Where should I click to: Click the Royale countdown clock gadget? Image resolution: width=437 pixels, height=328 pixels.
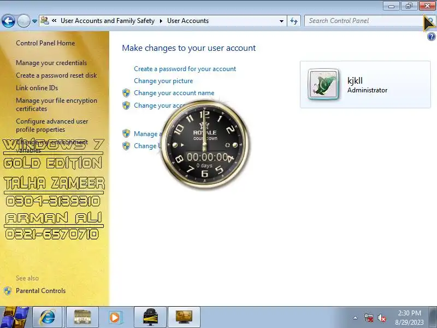pyautogui.click(x=205, y=144)
